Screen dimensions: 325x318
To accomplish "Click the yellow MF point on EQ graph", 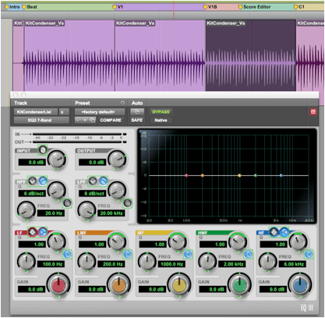I will [x=239, y=176].
